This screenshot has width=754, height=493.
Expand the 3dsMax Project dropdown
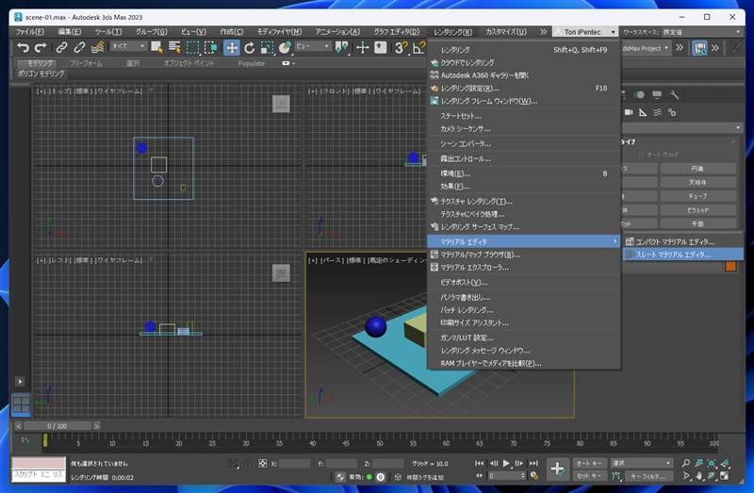[646, 48]
